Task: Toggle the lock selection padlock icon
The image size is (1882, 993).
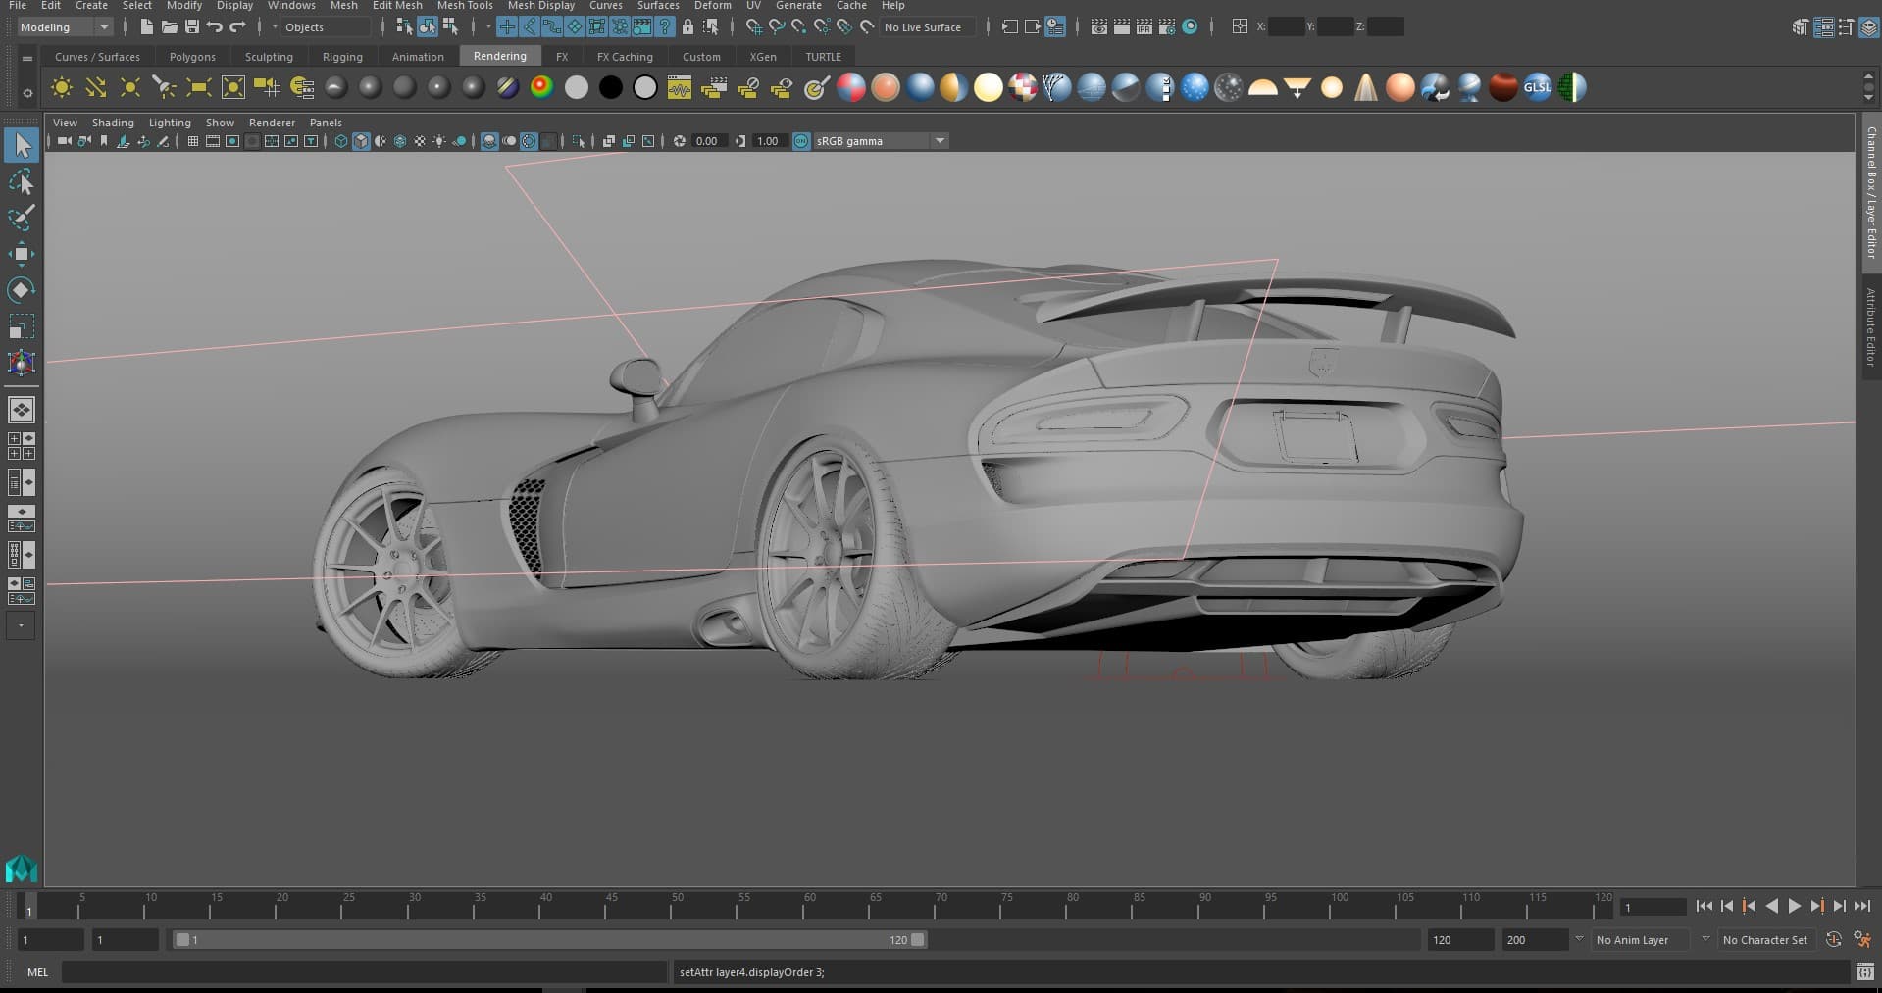Action: point(687,27)
